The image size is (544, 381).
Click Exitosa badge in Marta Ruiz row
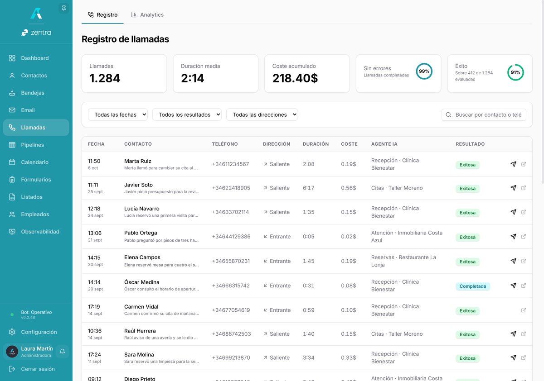coord(467,165)
